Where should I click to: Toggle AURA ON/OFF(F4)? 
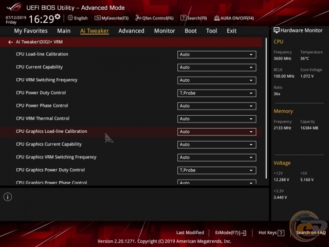[x=234, y=18]
